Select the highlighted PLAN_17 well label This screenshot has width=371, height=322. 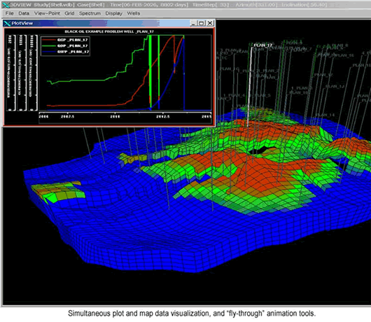point(263,45)
